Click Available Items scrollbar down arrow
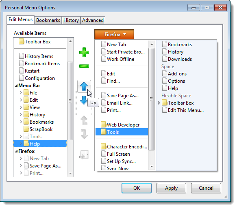Screen dimensions: 237x208 tap(70, 174)
